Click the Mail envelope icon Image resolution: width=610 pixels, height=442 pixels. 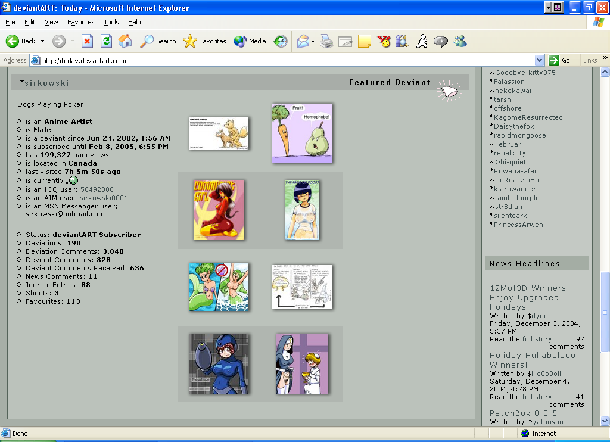coord(303,41)
